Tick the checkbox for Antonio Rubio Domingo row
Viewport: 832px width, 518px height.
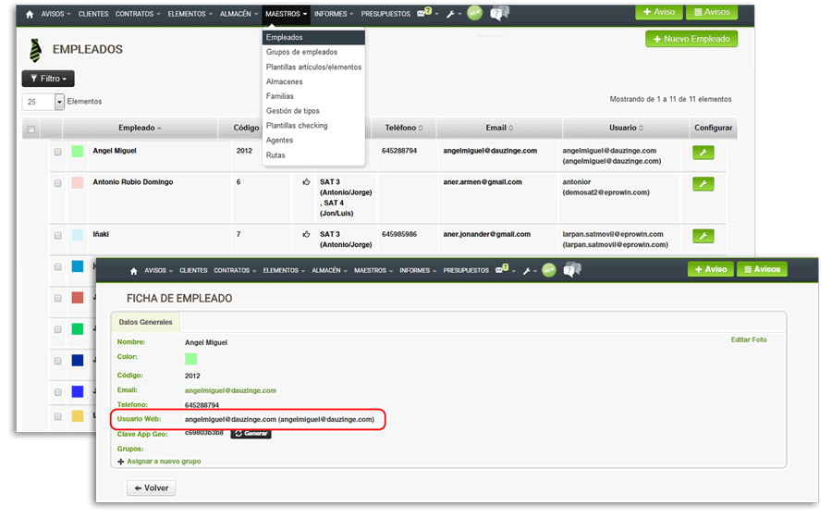58,184
